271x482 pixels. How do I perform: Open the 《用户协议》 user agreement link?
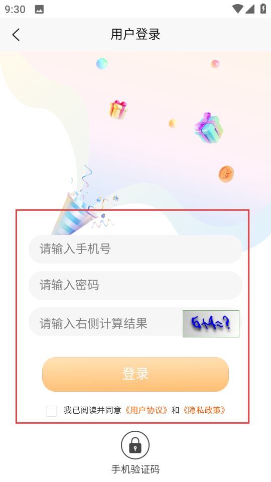(x=147, y=410)
